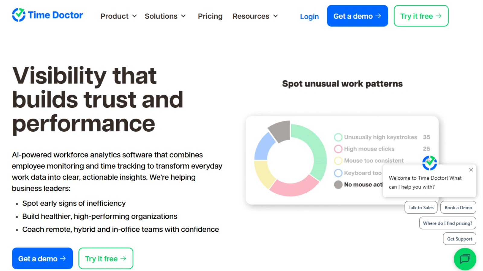483x271 pixels.
Task: Select Login in the navigation bar
Action: [x=309, y=17]
